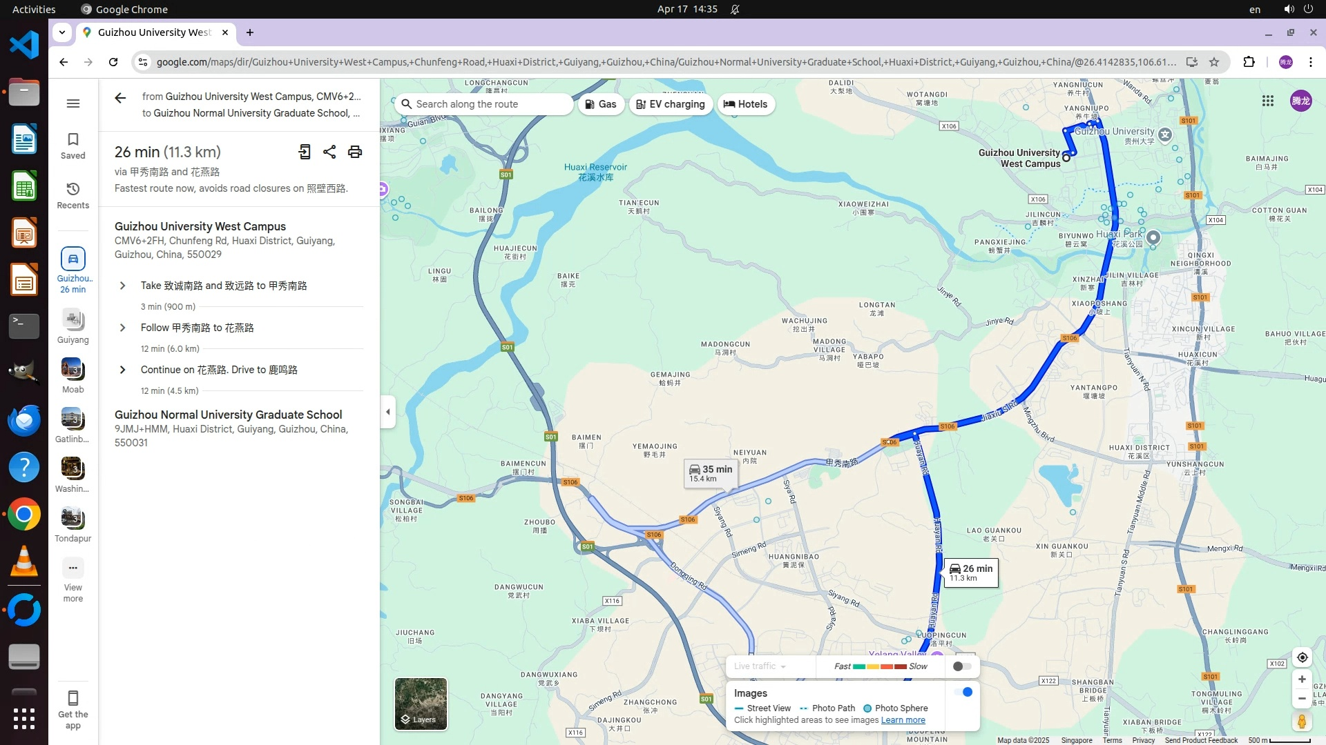
Task: Print the directions using printer icon
Action: tap(355, 152)
